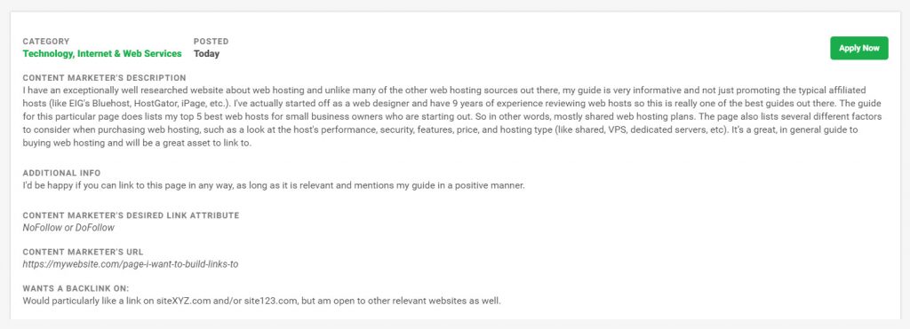
Task: Click the CATEGORY label
Action: coord(46,41)
